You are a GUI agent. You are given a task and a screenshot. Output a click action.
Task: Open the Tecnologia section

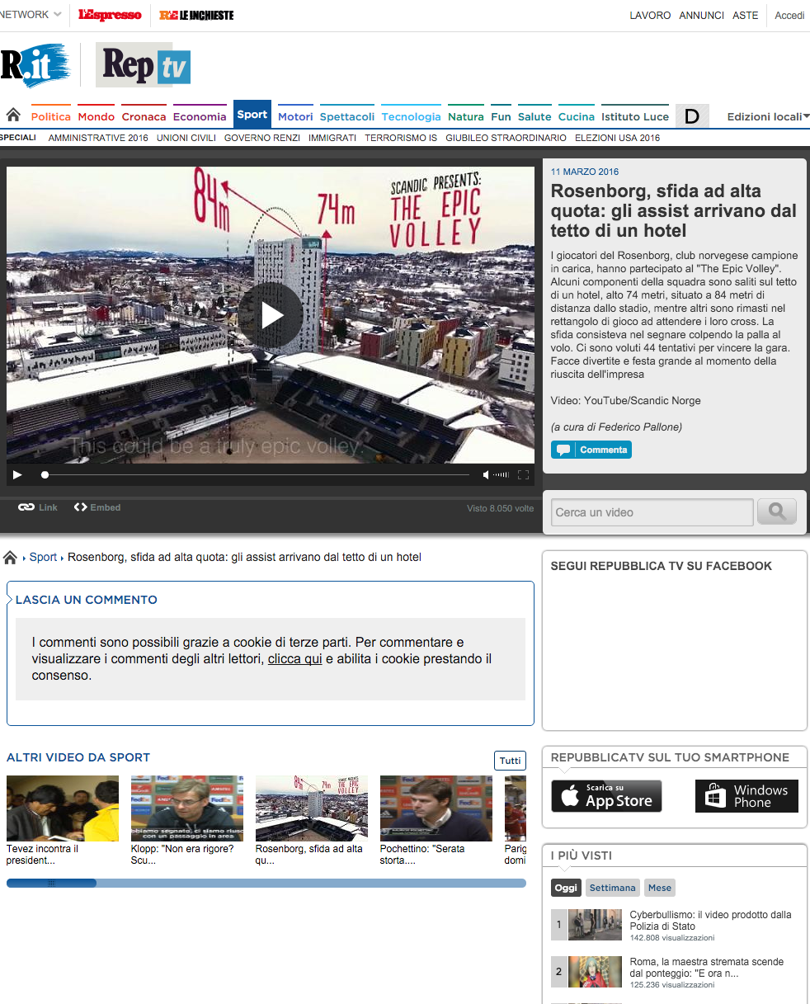point(411,116)
